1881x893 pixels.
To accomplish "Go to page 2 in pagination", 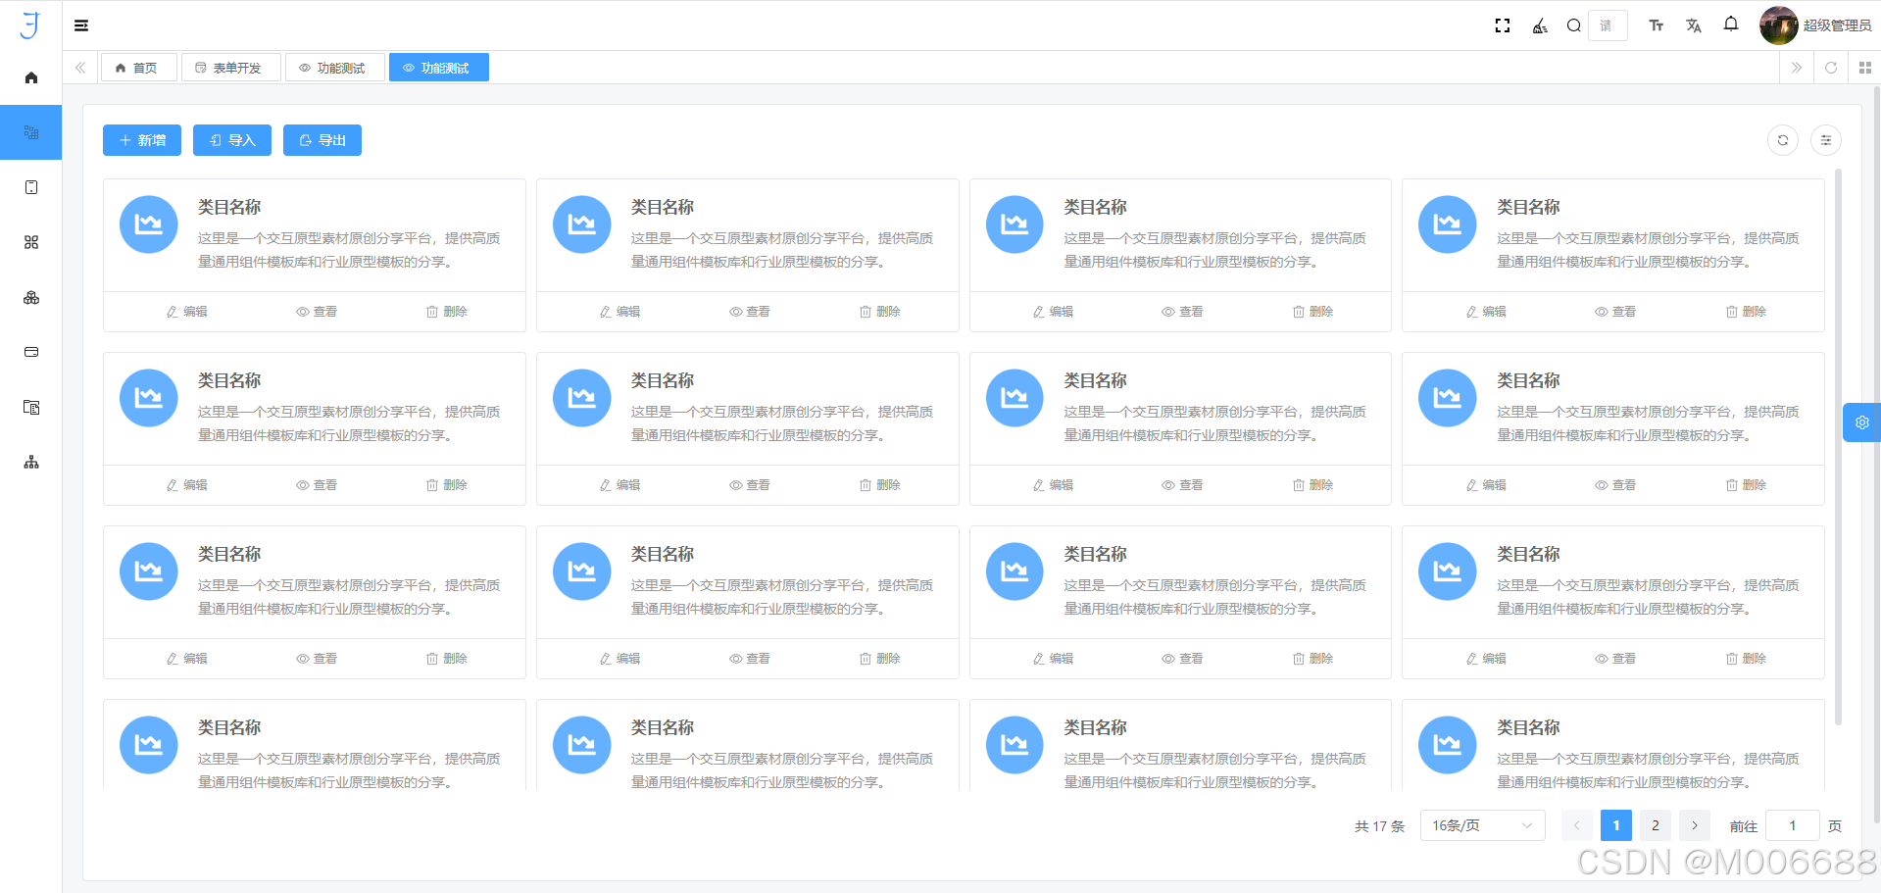I will pyautogui.click(x=1656, y=825).
